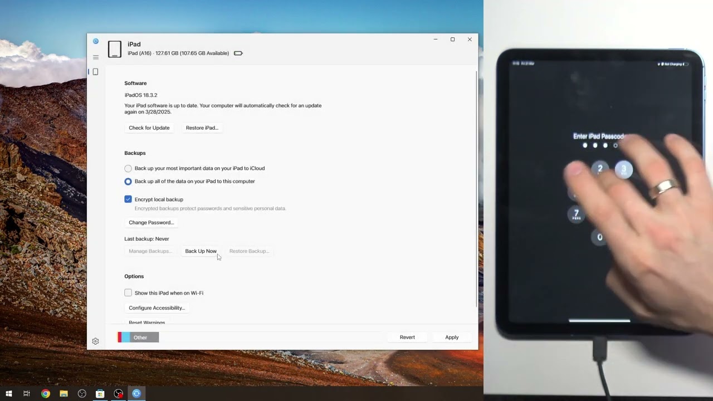The width and height of the screenshot is (713, 401).
Task: Click the iPad (A16) storage details text
Action: point(178,53)
